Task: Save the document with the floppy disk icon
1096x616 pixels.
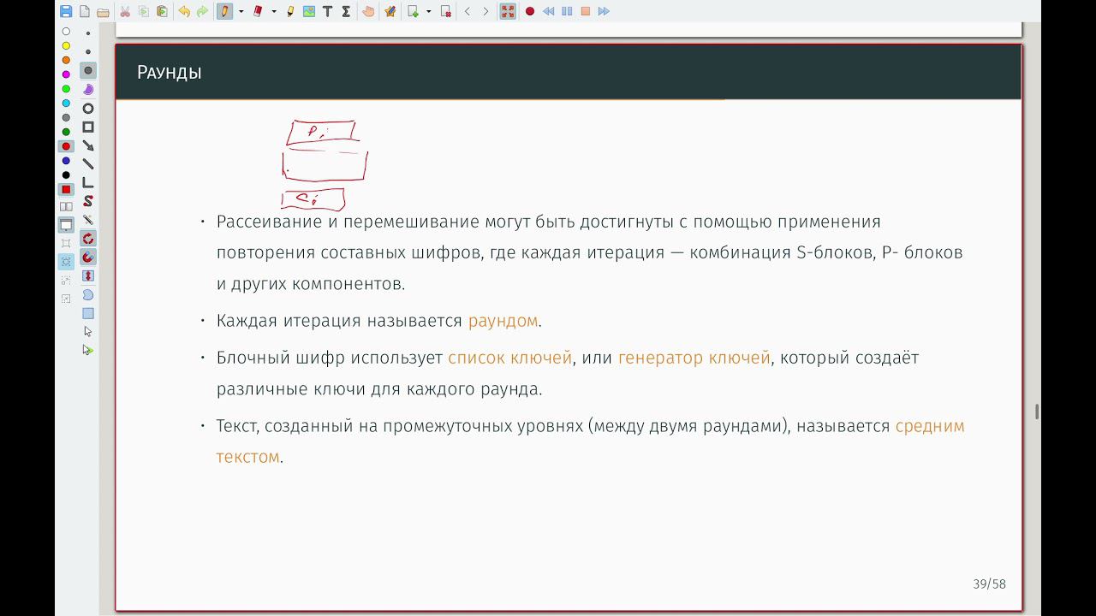Action: (66, 12)
